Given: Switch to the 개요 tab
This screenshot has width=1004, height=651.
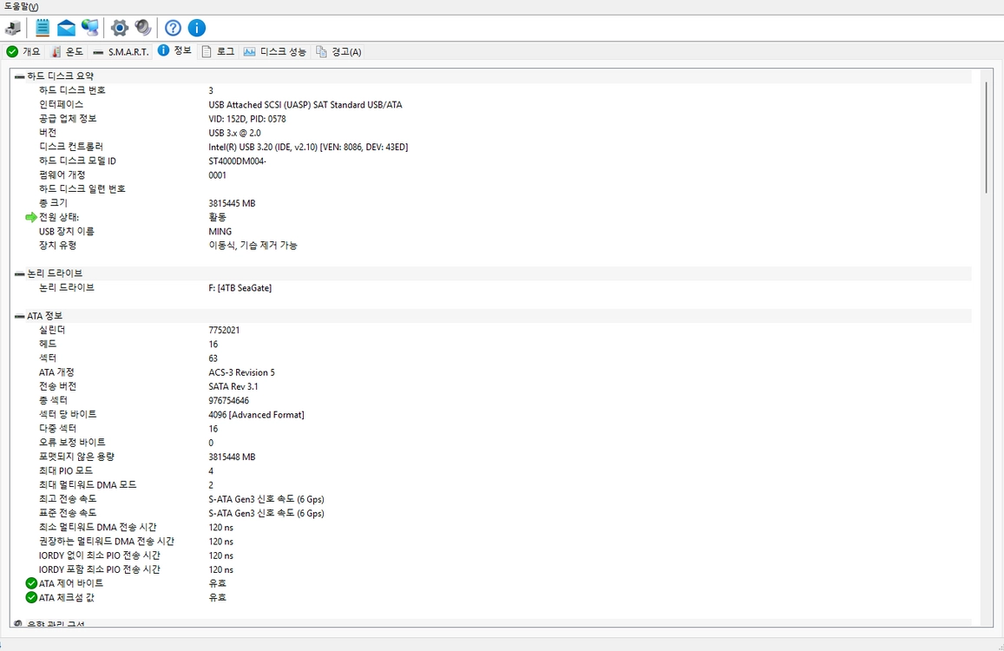Looking at the screenshot, I should tap(23, 51).
